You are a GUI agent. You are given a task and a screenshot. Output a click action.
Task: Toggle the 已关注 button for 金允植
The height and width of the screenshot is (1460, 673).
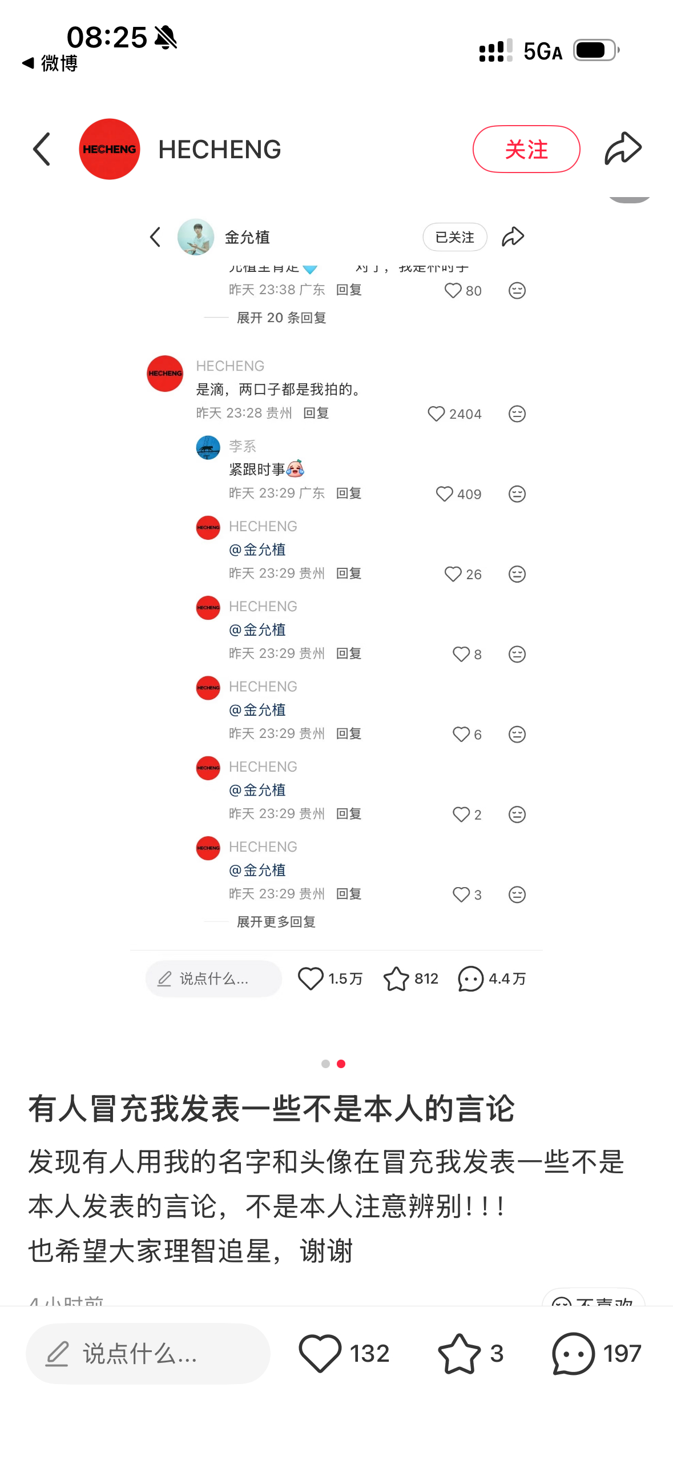point(454,237)
